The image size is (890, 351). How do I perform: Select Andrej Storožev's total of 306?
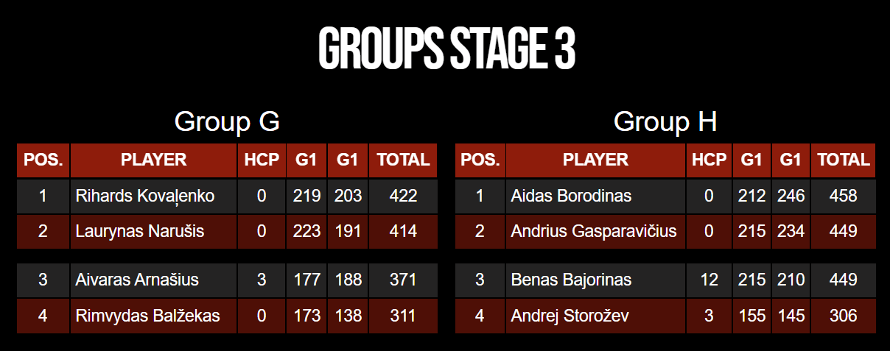click(843, 316)
